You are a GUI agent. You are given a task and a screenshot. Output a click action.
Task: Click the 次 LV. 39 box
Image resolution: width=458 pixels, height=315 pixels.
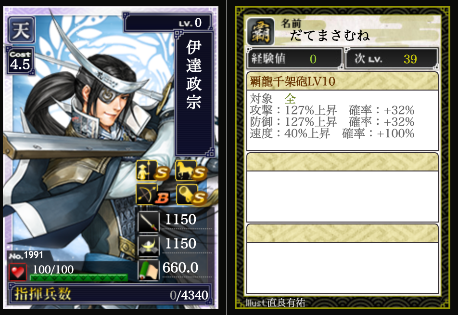[x=392, y=58]
